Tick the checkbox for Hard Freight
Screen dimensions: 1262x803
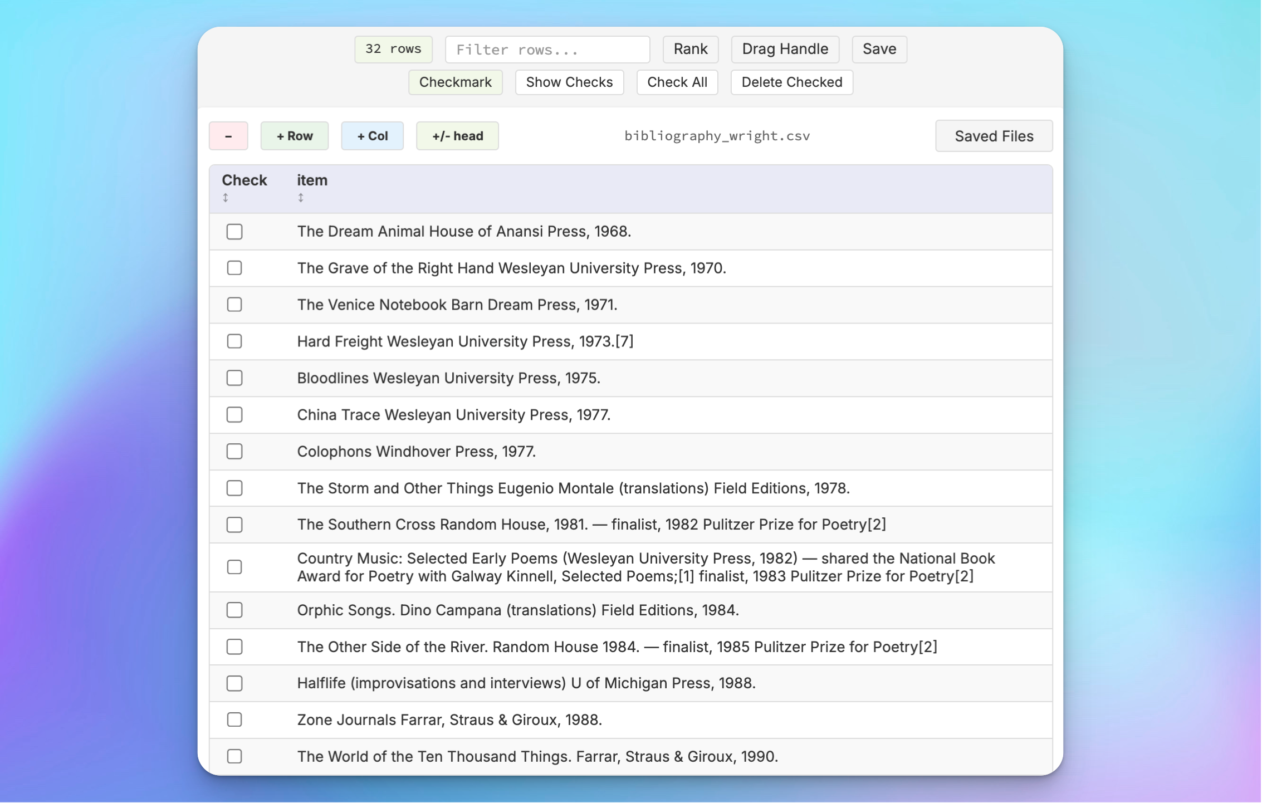pos(234,341)
